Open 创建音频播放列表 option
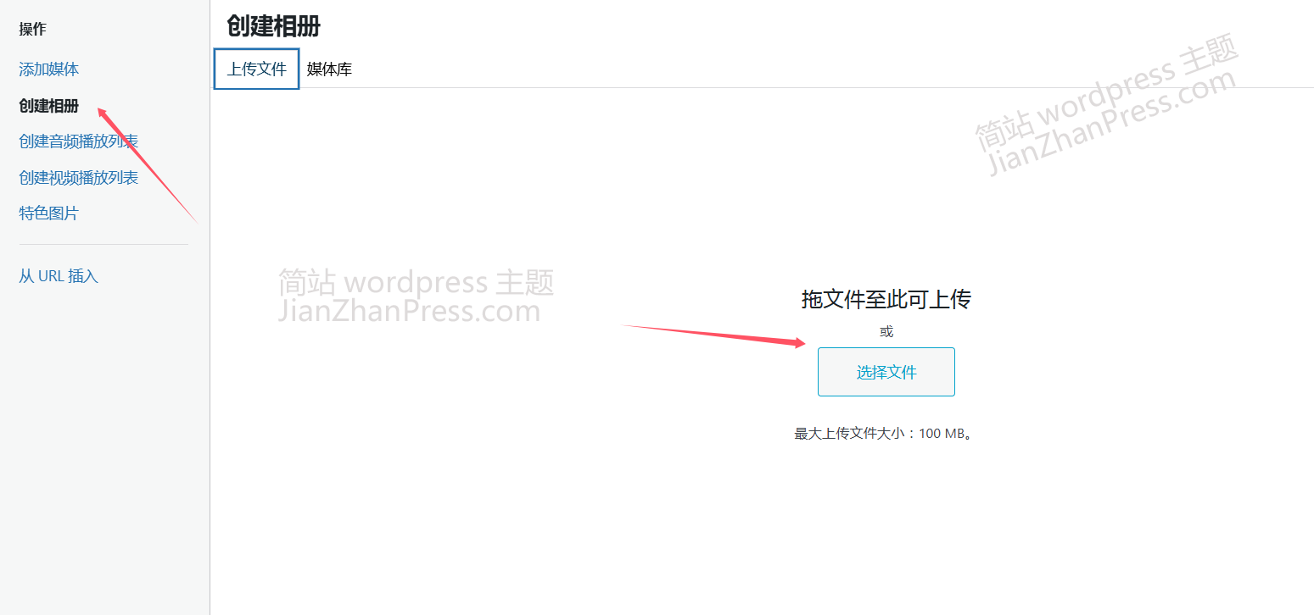The width and height of the screenshot is (1314, 615). pyautogui.click(x=79, y=141)
